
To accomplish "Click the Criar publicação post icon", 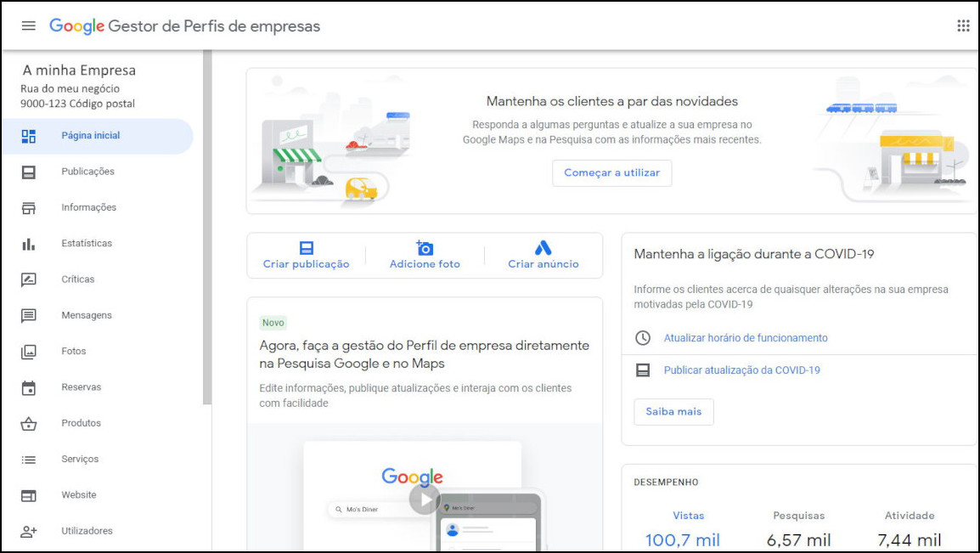I will coord(307,247).
